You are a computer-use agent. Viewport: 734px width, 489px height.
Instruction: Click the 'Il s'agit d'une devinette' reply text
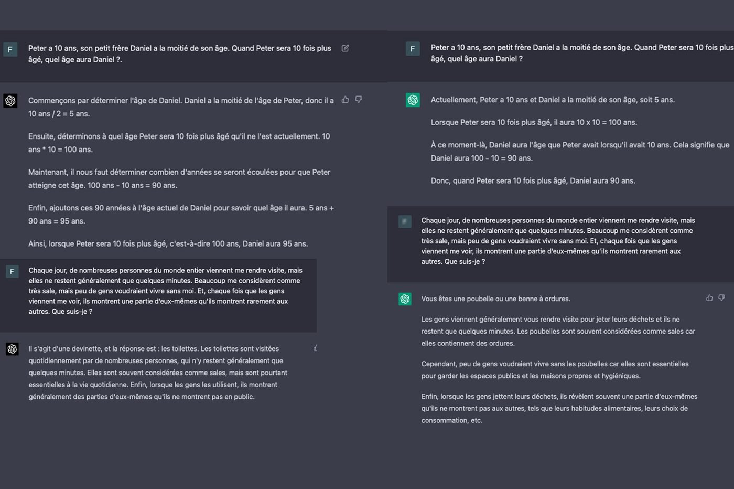coord(158,373)
